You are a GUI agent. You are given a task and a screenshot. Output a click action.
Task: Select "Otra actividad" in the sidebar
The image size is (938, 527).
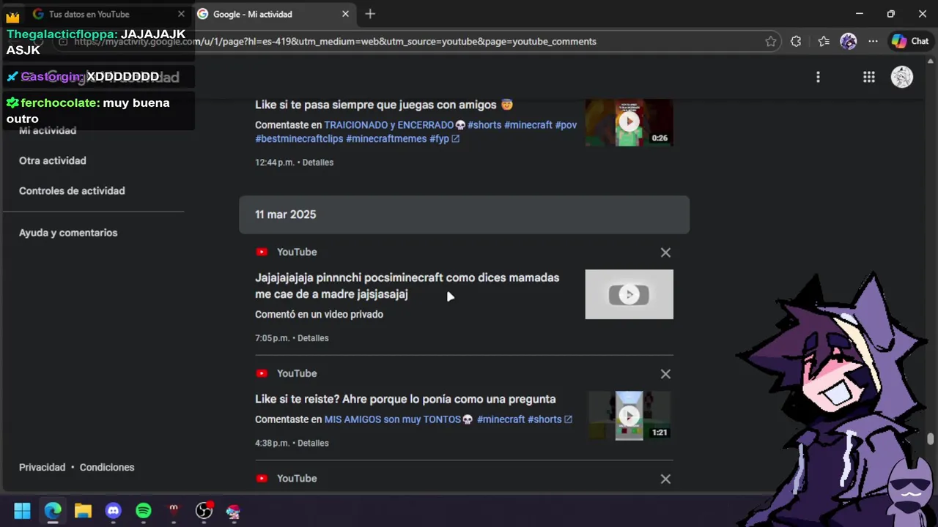pos(53,160)
